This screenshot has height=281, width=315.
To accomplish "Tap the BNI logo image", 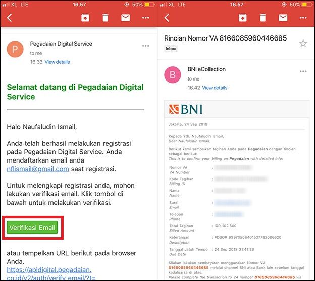I will tap(186, 109).
